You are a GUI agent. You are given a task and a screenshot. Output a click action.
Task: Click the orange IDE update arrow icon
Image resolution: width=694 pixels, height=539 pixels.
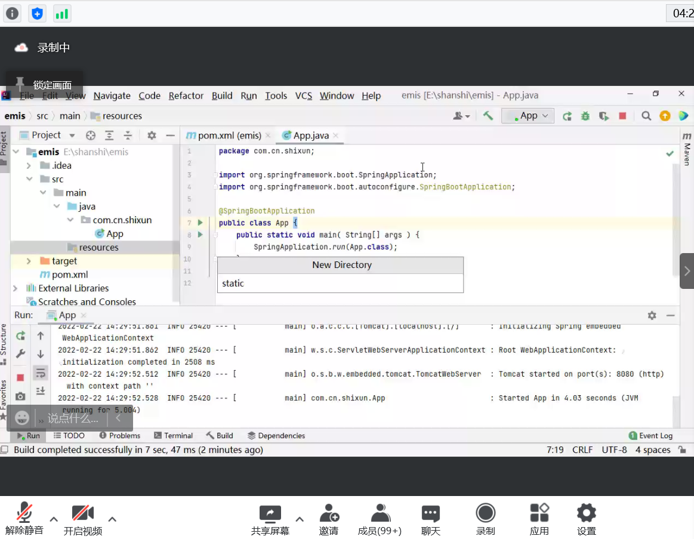[x=665, y=116]
